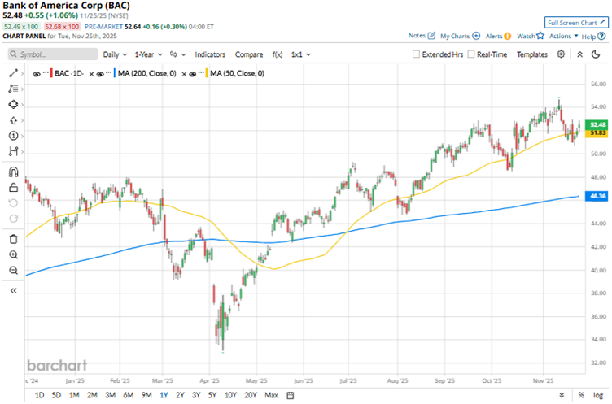
Task: Enable the Extended Hrs checkbox
Action: [x=417, y=54]
